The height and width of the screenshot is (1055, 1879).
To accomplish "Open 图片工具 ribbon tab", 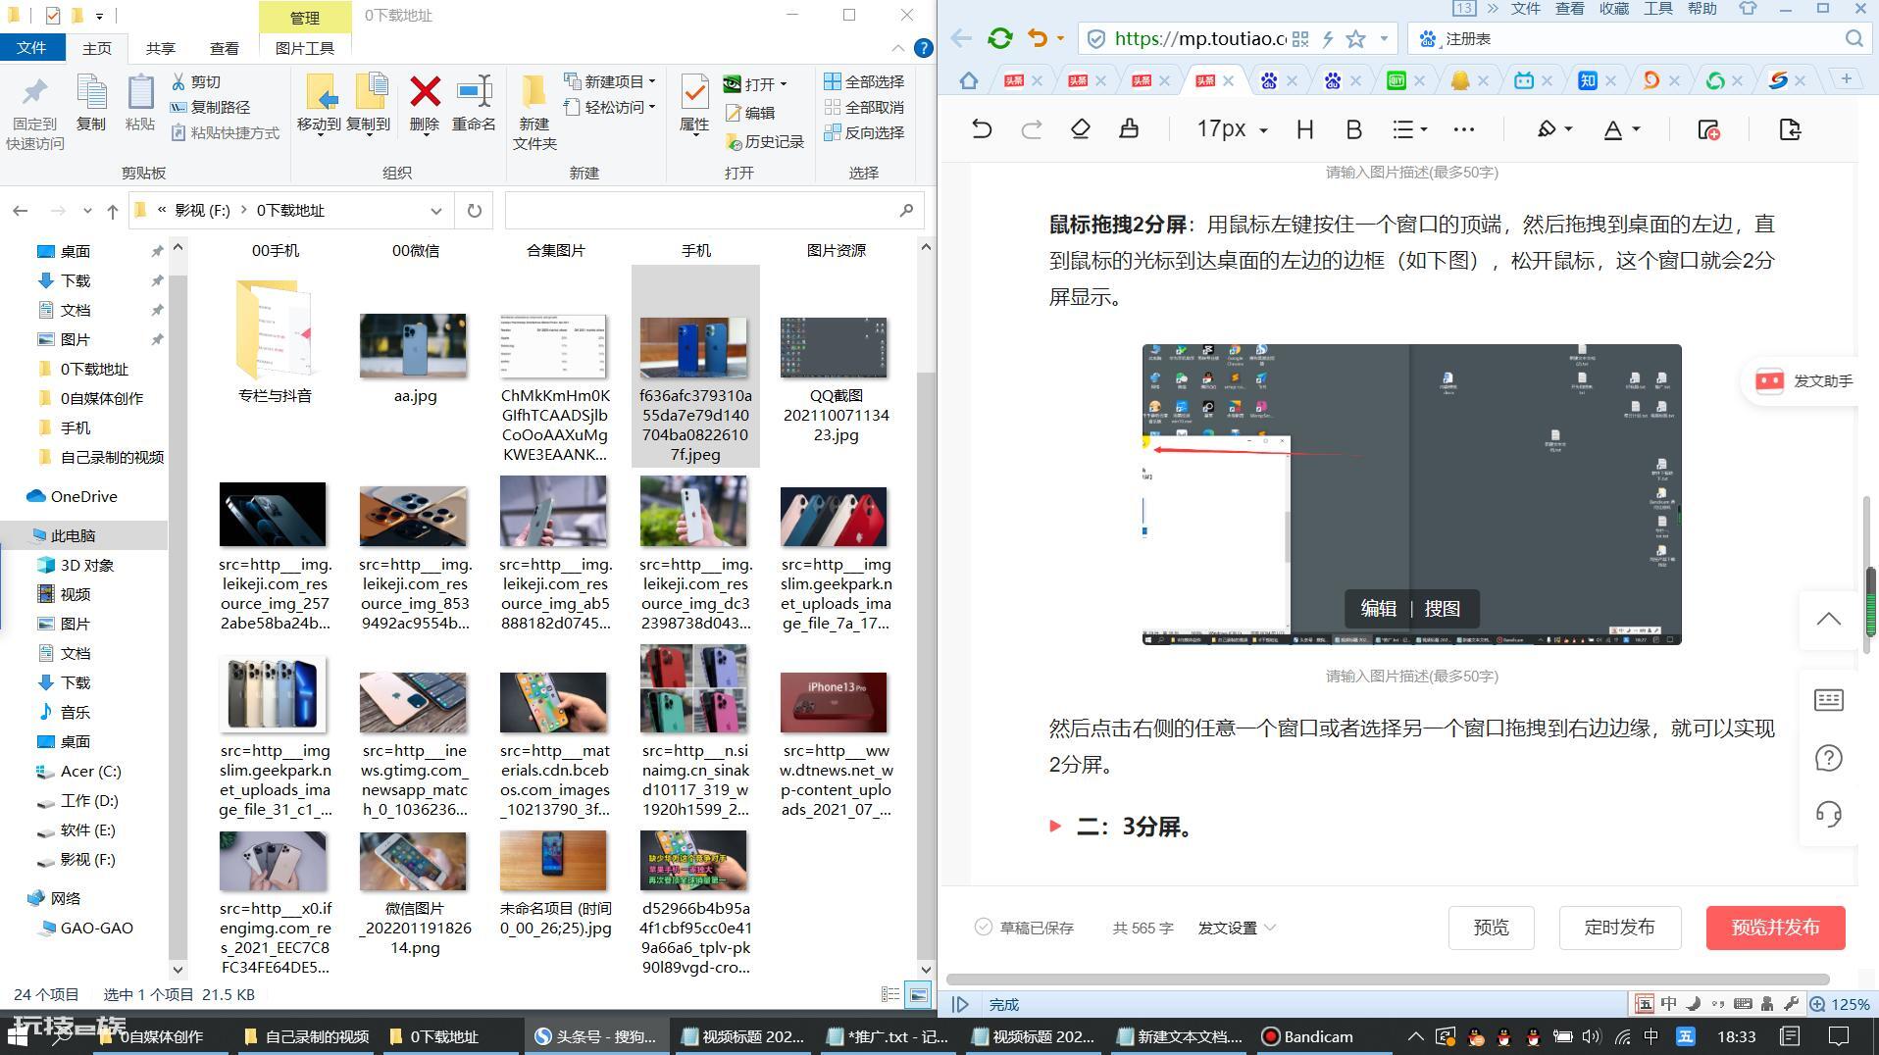I will (305, 48).
